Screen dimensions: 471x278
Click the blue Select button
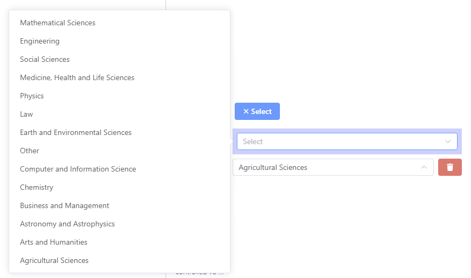(257, 111)
